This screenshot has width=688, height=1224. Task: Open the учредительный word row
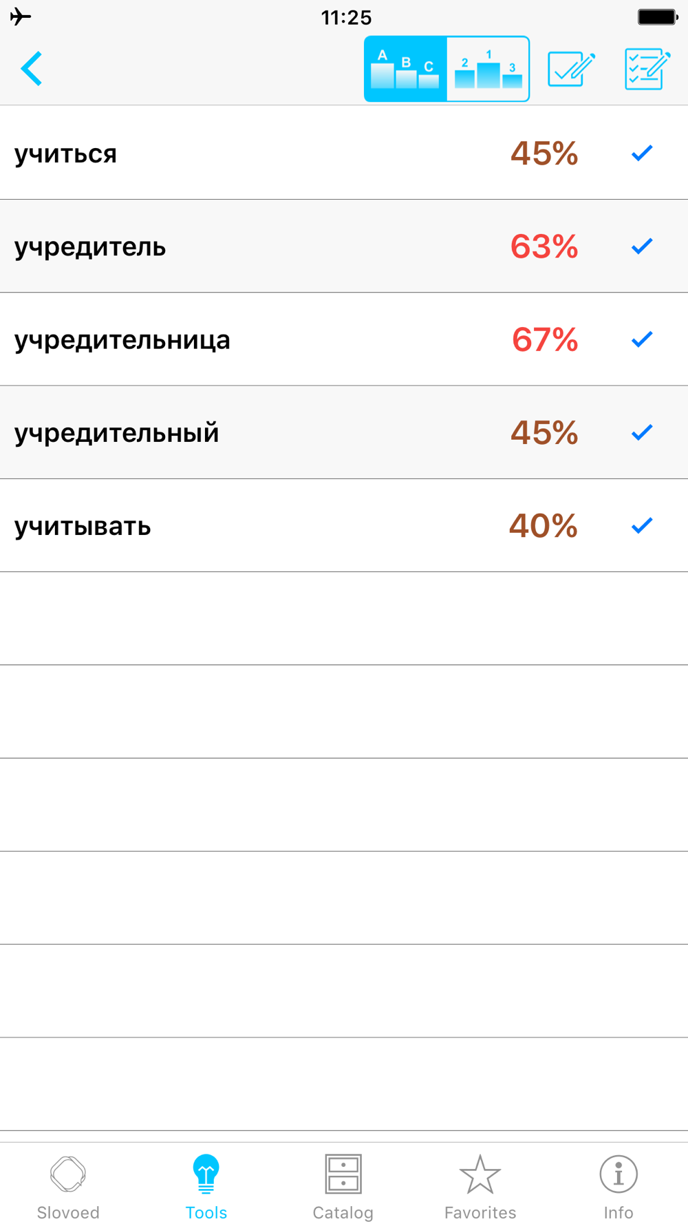344,432
